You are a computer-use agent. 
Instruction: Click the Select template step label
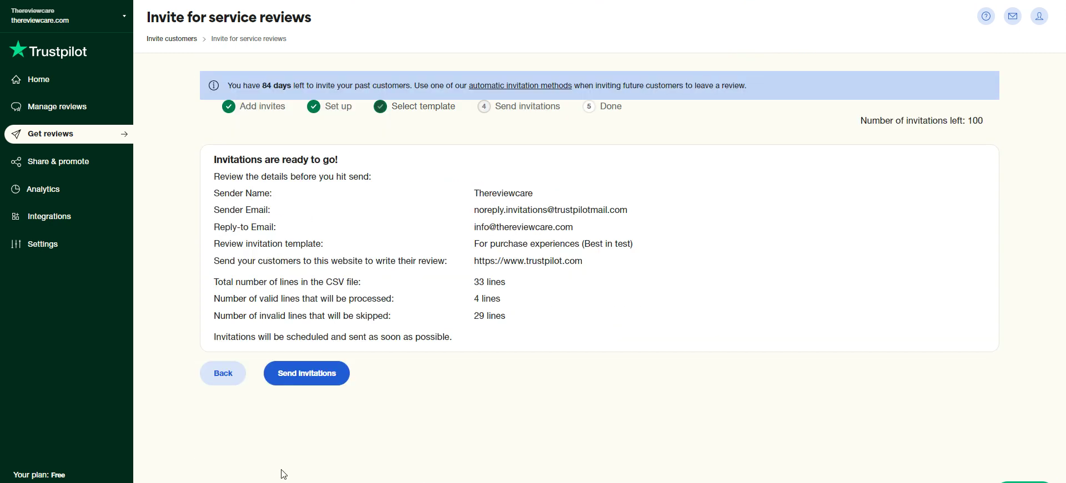(423, 106)
